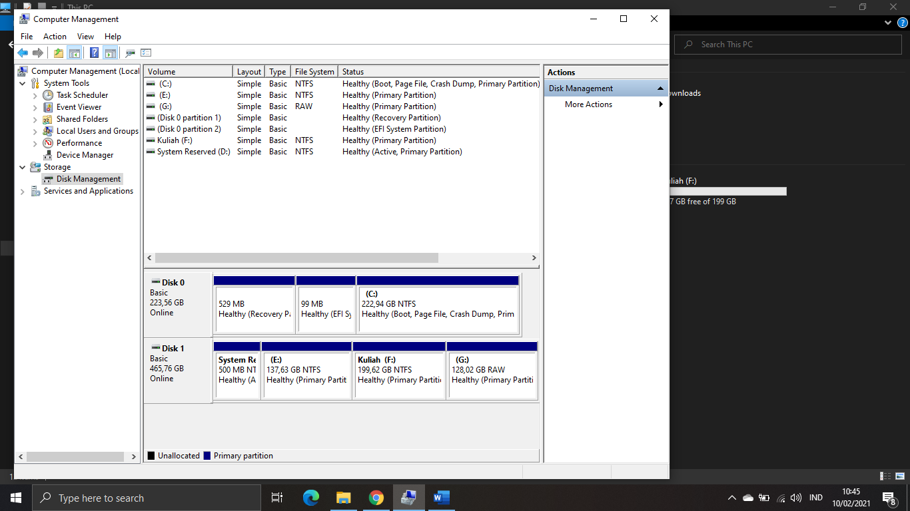Expand the Task Scheduler node

[35, 95]
